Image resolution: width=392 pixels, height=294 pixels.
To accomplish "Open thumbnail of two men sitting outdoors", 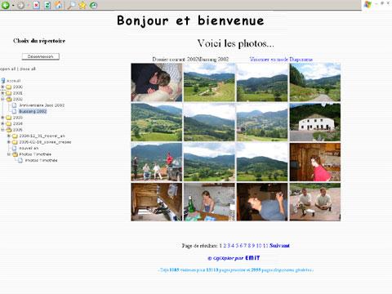I will click(x=315, y=202).
